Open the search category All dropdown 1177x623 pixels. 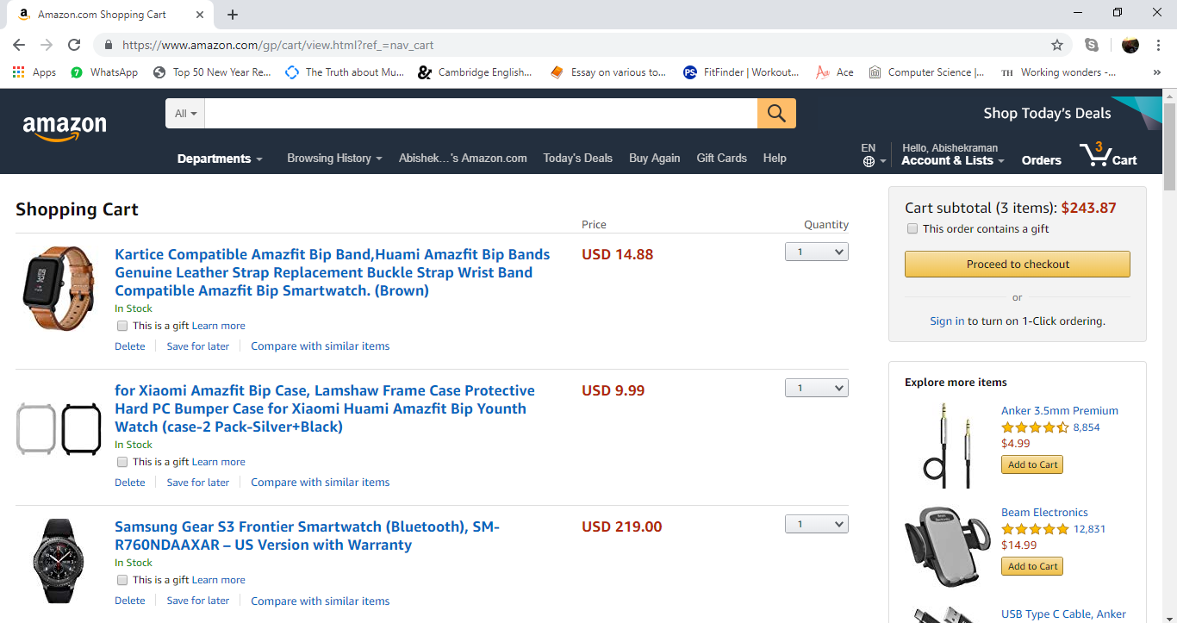pyautogui.click(x=185, y=113)
